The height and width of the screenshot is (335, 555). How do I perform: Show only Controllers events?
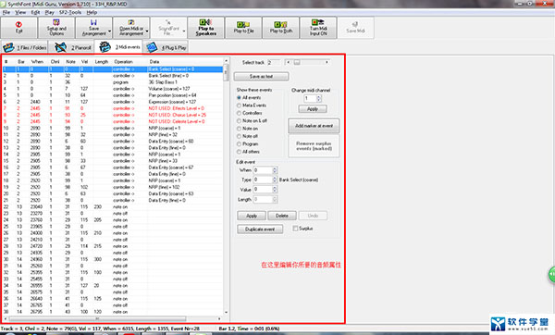pos(239,113)
